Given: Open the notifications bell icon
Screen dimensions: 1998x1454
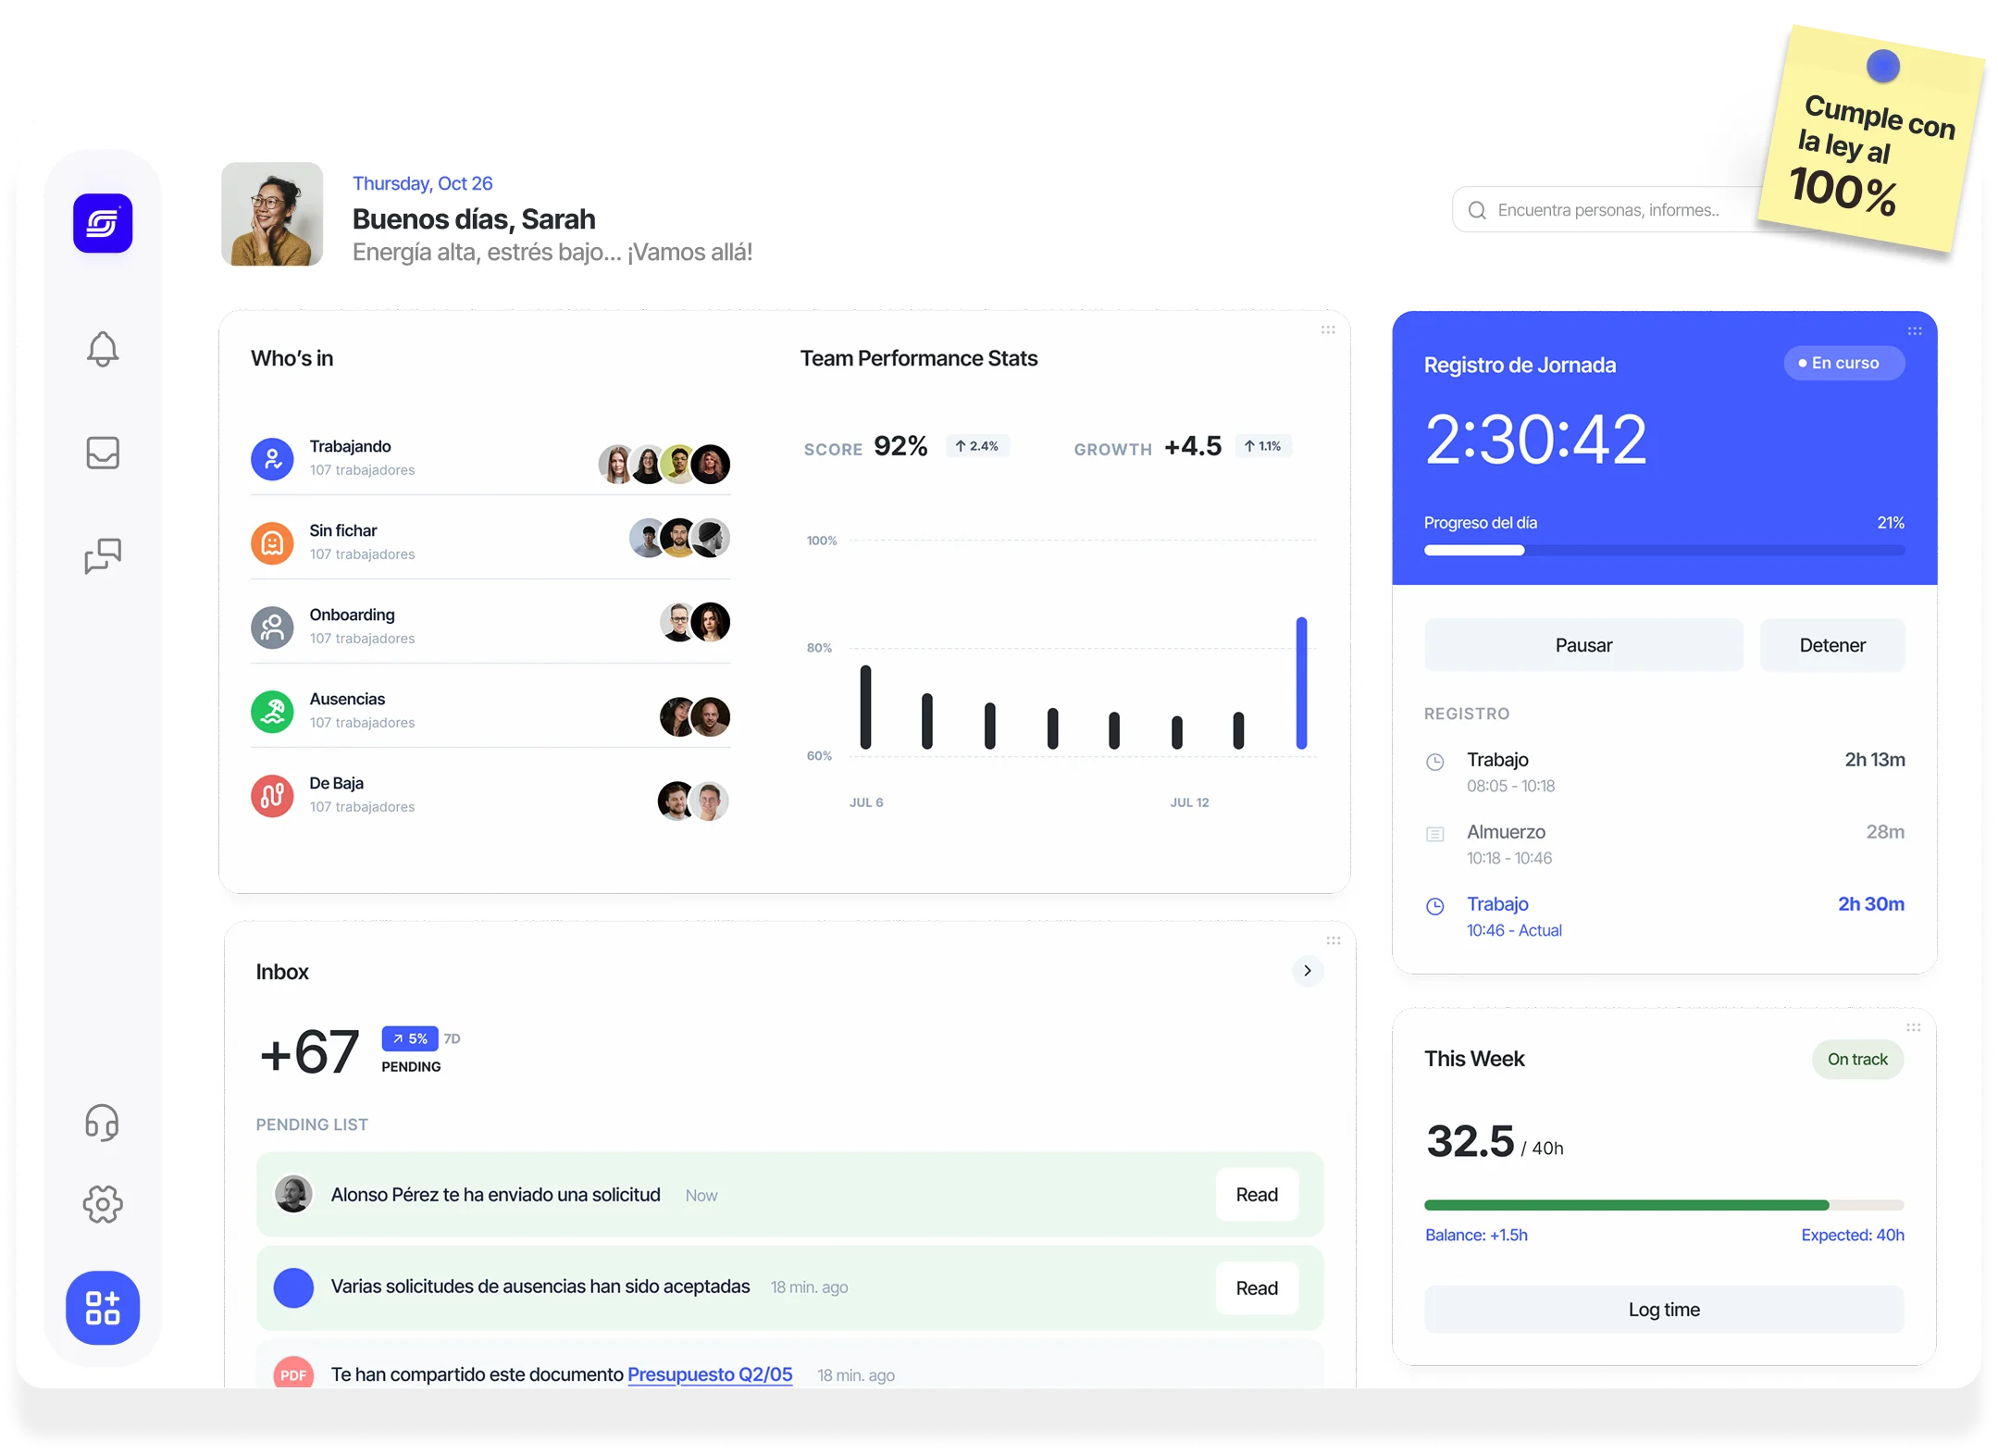Looking at the screenshot, I should pyautogui.click(x=103, y=349).
